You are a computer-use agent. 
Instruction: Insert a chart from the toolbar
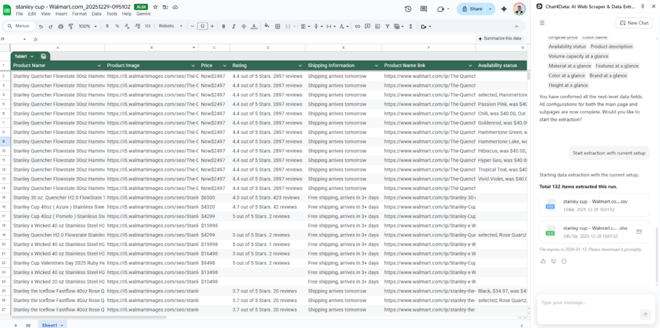(378, 26)
